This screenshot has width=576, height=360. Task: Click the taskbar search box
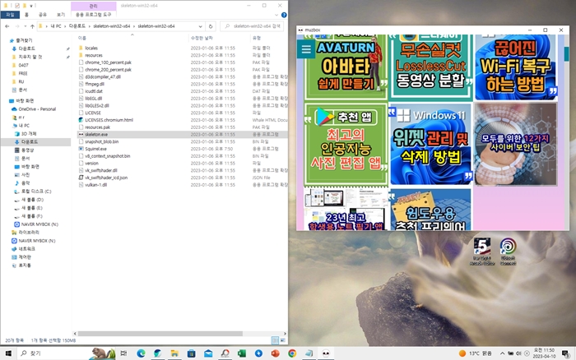click(x=66, y=353)
